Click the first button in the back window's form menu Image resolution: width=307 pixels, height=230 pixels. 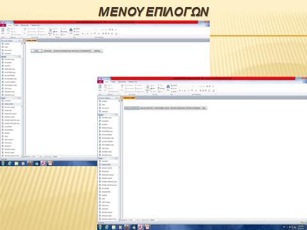click(x=36, y=51)
